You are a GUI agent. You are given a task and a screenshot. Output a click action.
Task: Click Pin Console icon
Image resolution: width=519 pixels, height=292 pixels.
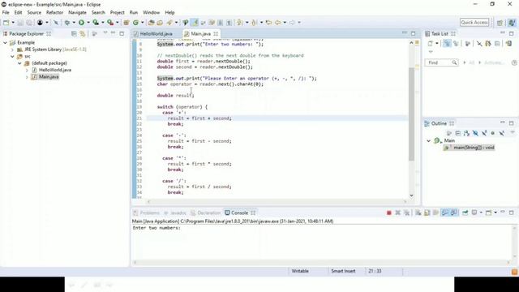[x=465, y=213]
